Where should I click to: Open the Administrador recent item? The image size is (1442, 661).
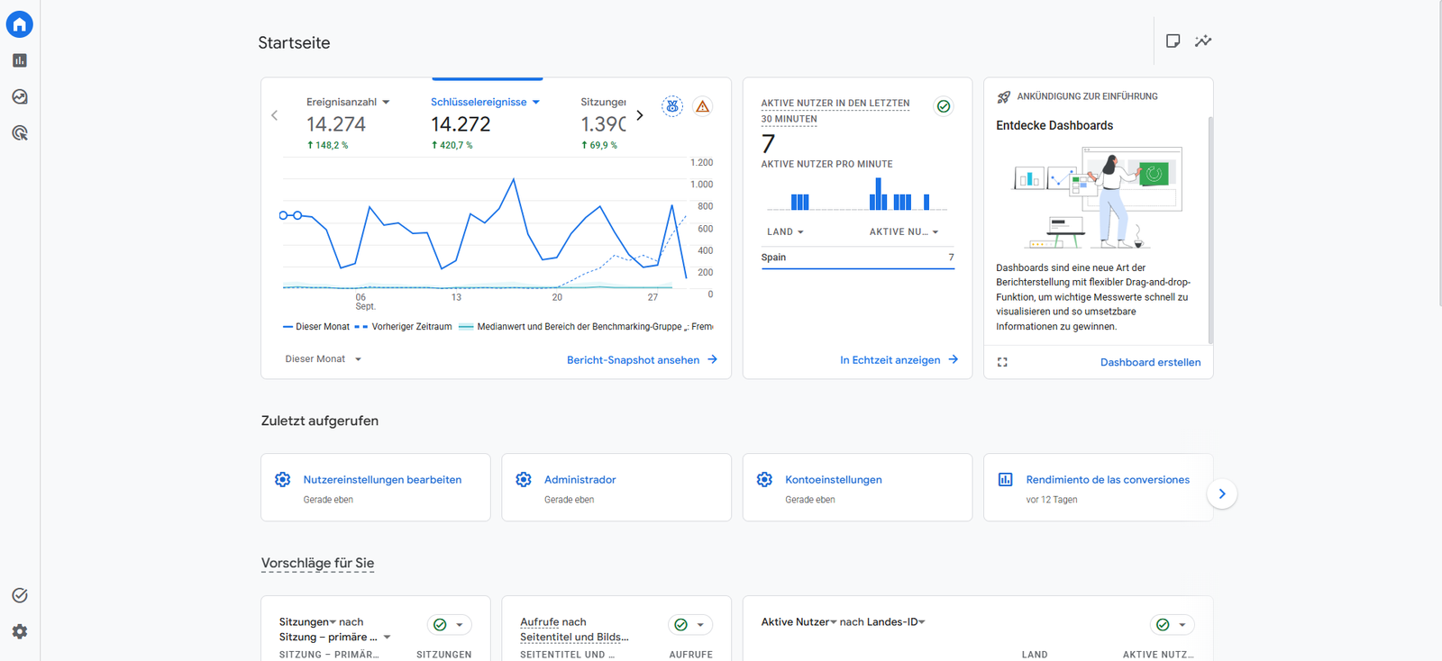coord(616,487)
